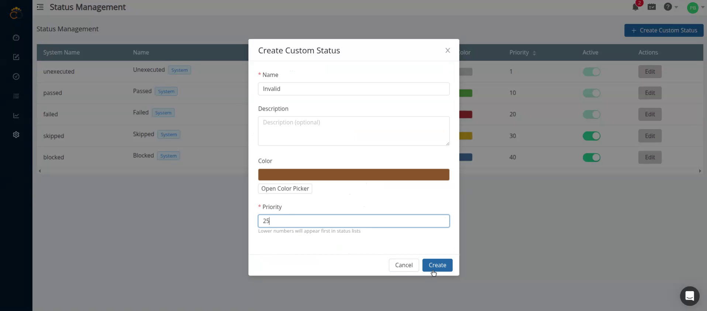Expand the help question mark dropdown

point(670,7)
